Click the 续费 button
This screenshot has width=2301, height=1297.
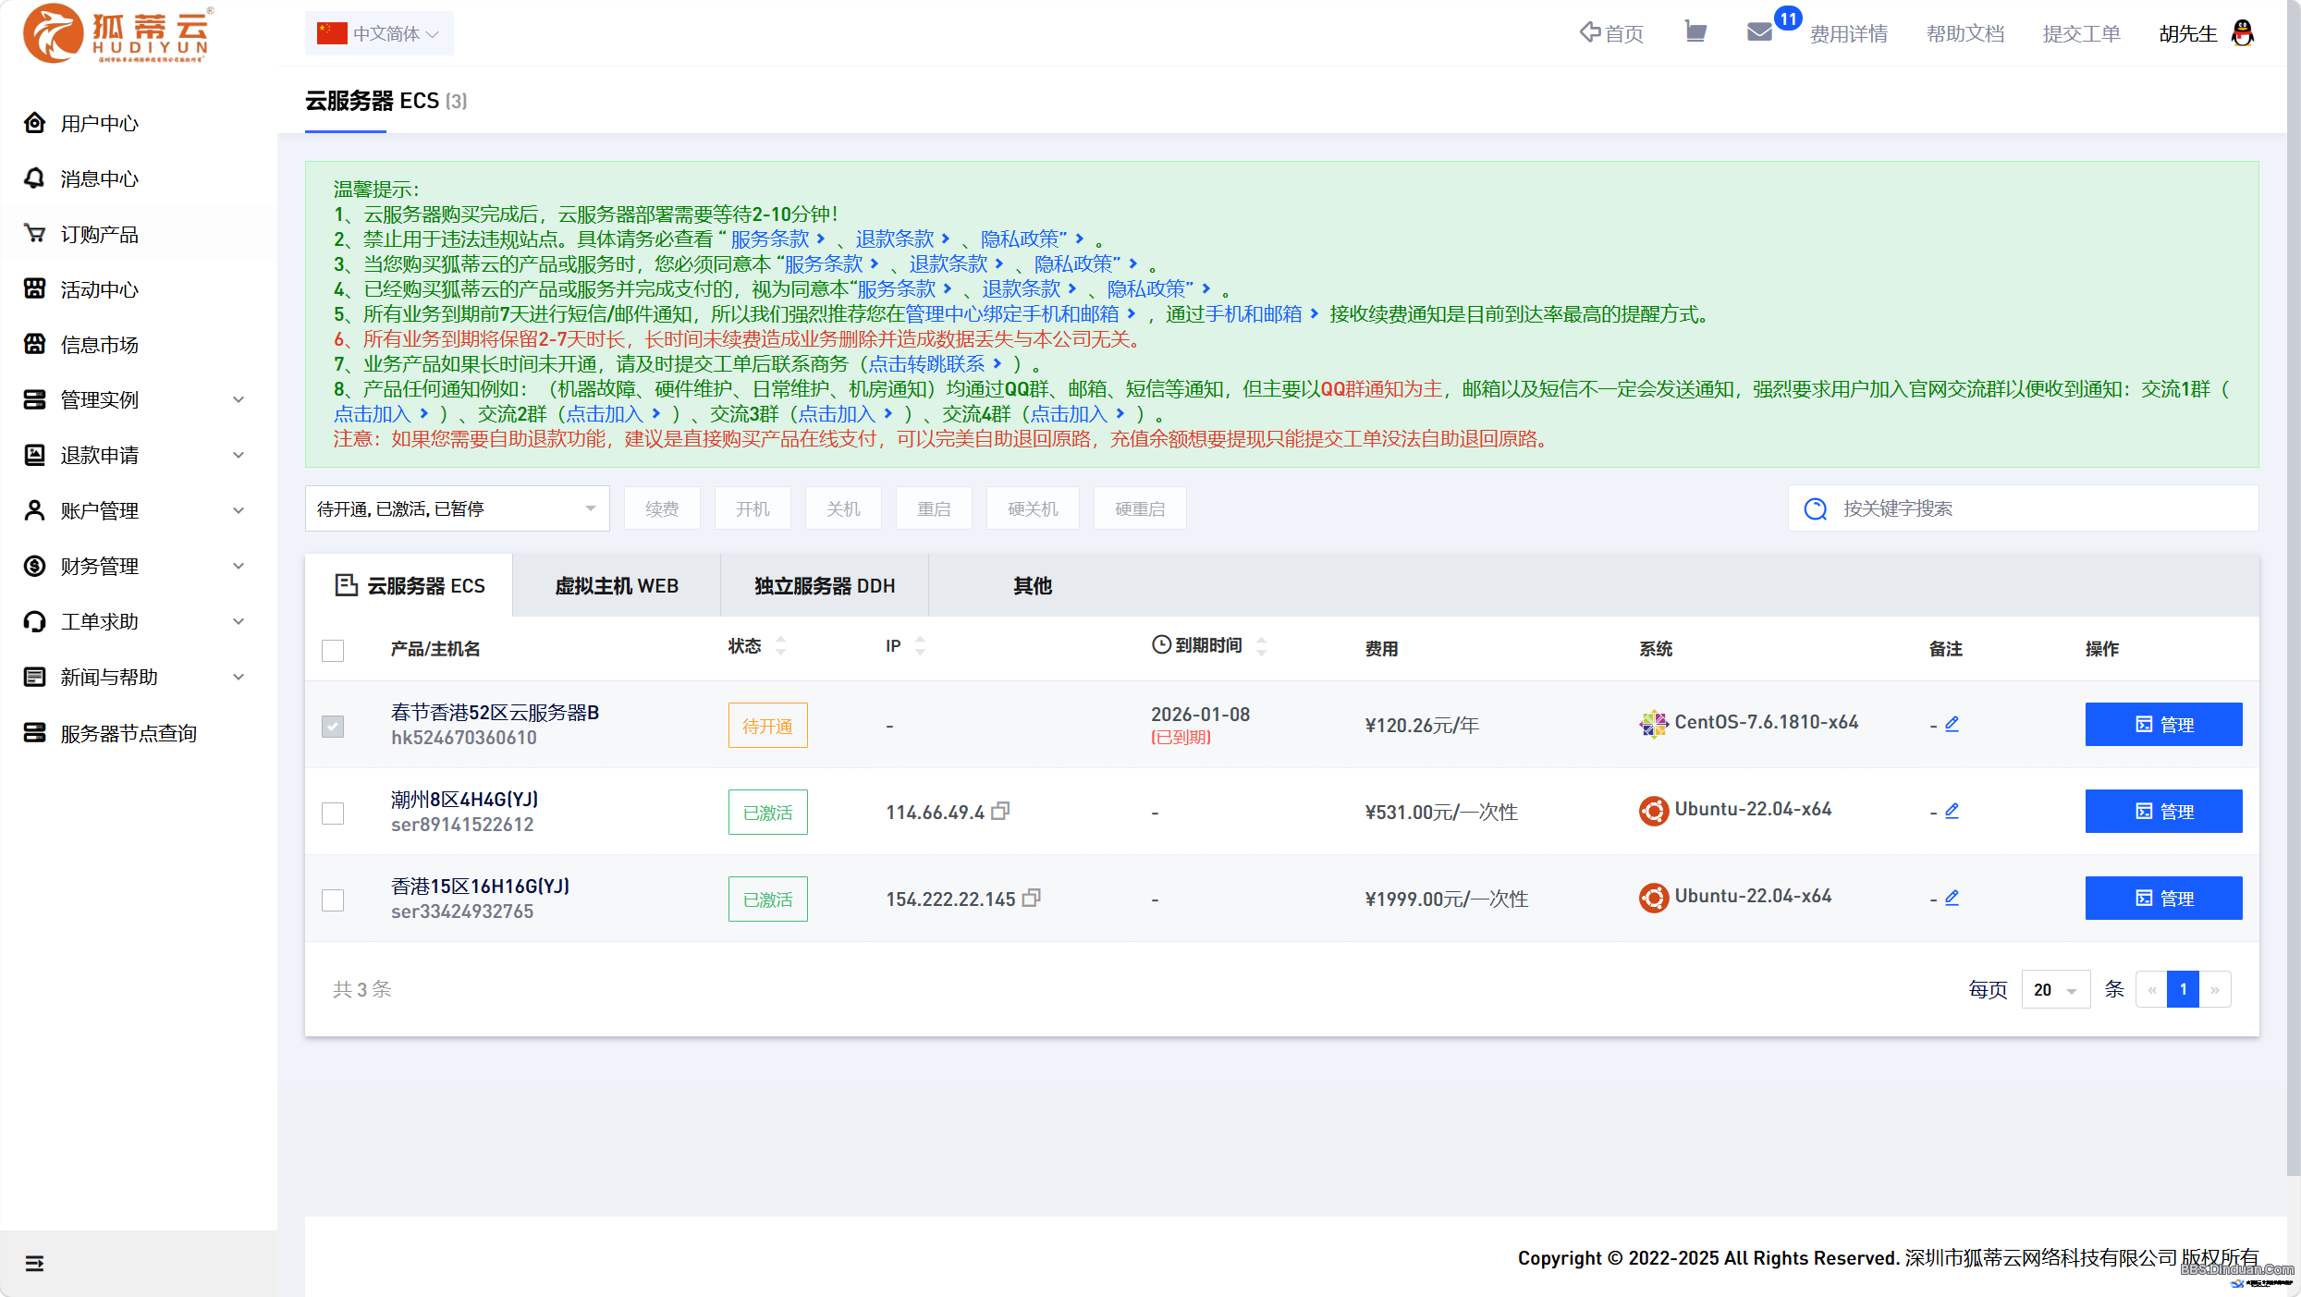[x=662, y=508]
